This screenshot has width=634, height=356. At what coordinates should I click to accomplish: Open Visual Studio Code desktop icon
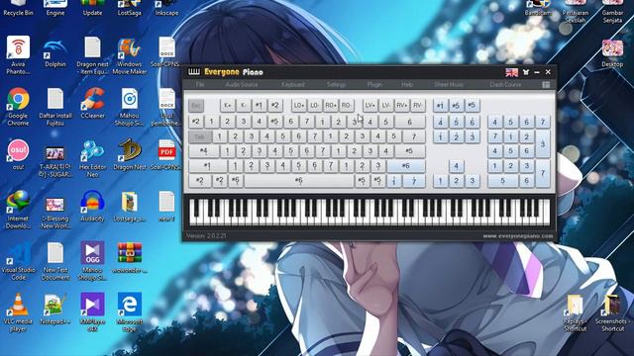[x=18, y=261]
